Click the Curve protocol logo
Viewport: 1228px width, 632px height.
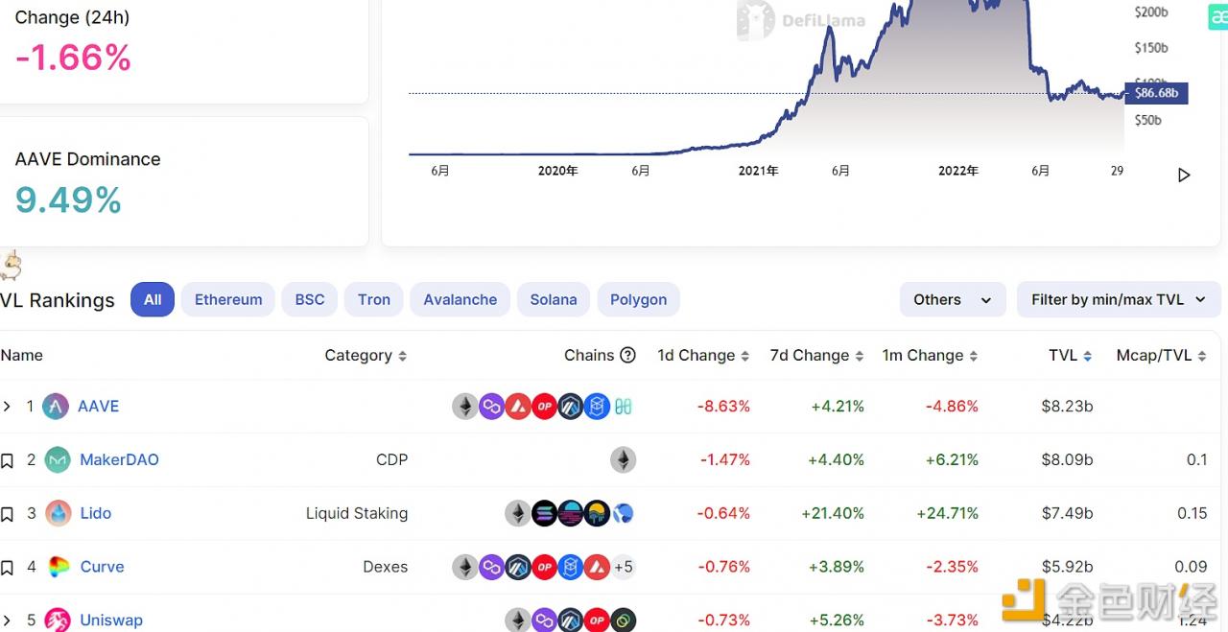coord(57,567)
